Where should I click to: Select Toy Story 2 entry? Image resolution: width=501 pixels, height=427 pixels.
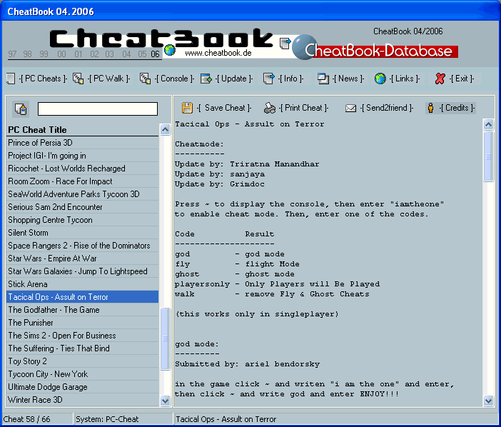(83, 361)
